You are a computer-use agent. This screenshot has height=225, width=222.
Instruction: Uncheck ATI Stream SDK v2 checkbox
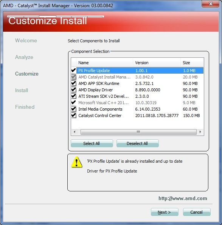[74, 96]
